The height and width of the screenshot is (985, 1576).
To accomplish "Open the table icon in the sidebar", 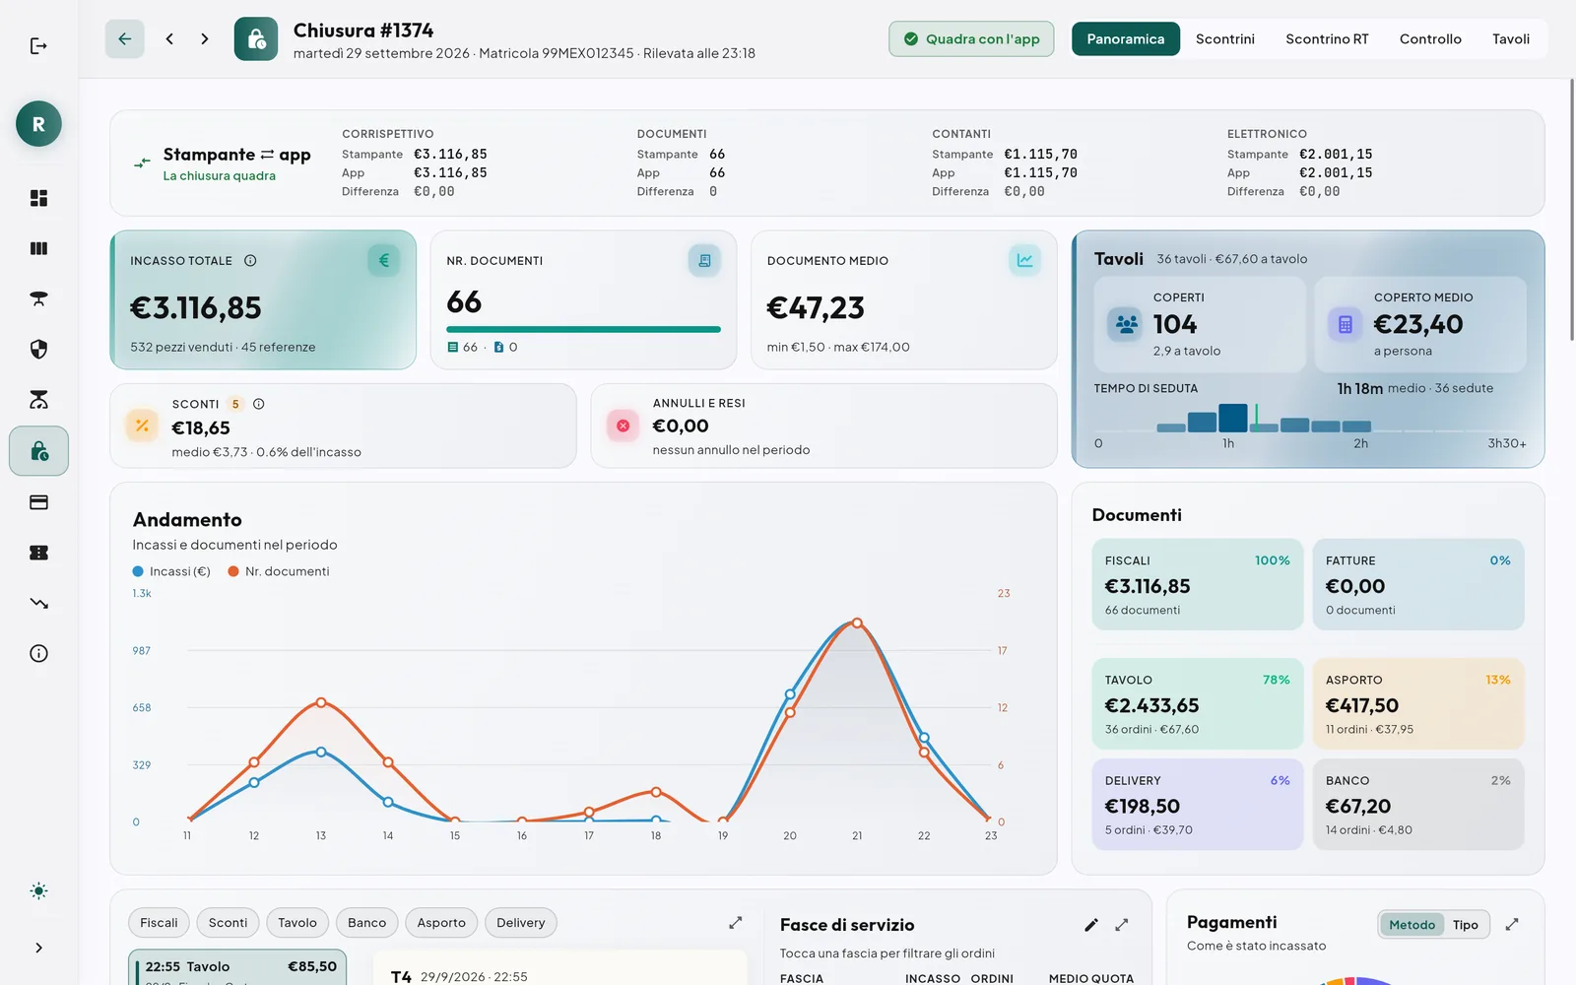I will pos(38,298).
